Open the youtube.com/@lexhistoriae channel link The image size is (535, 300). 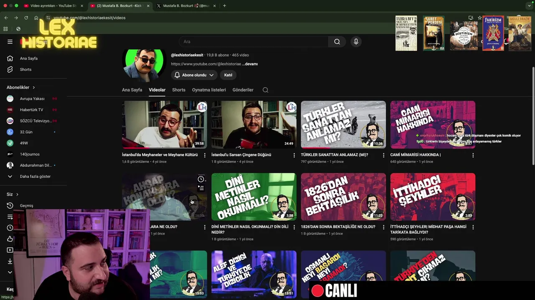click(x=206, y=64)
